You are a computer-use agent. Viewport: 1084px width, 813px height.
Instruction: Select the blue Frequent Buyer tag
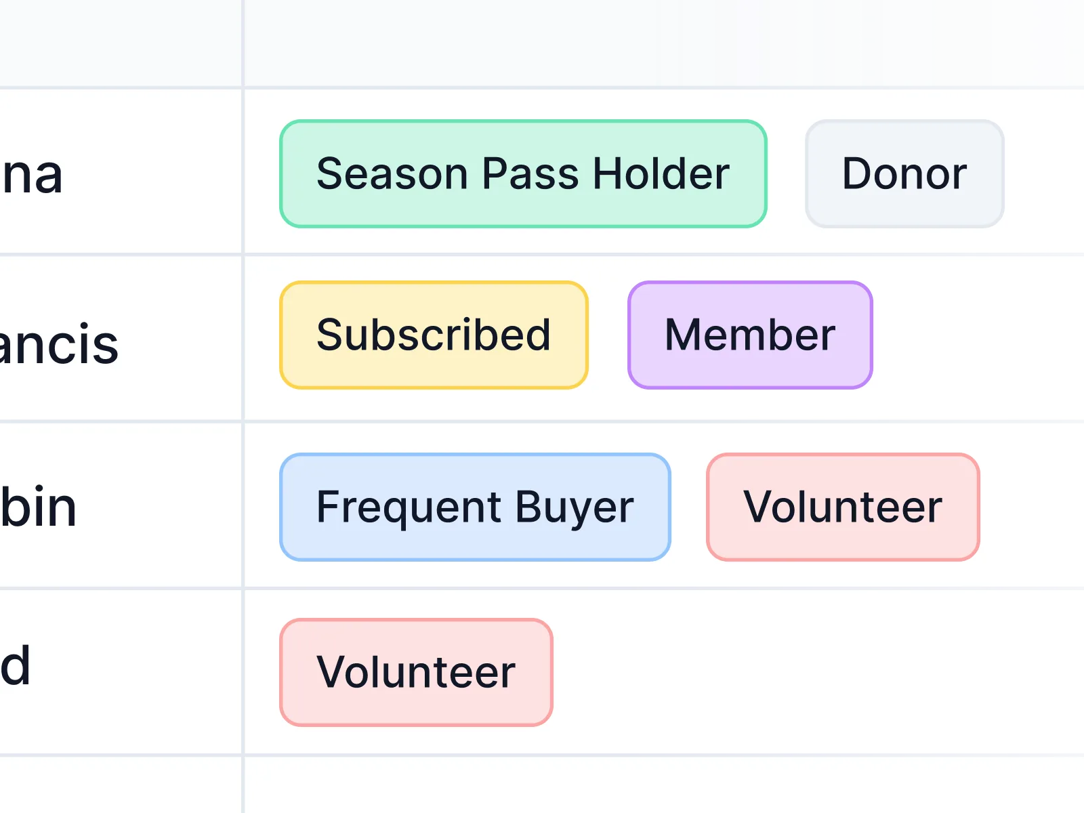(x=475, y=507)
